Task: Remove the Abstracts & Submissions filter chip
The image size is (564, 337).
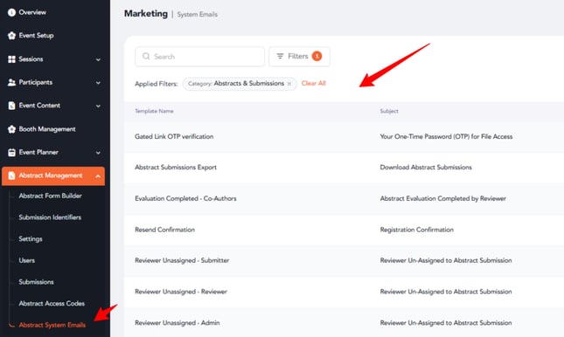Action: click(x=289, y=84)
